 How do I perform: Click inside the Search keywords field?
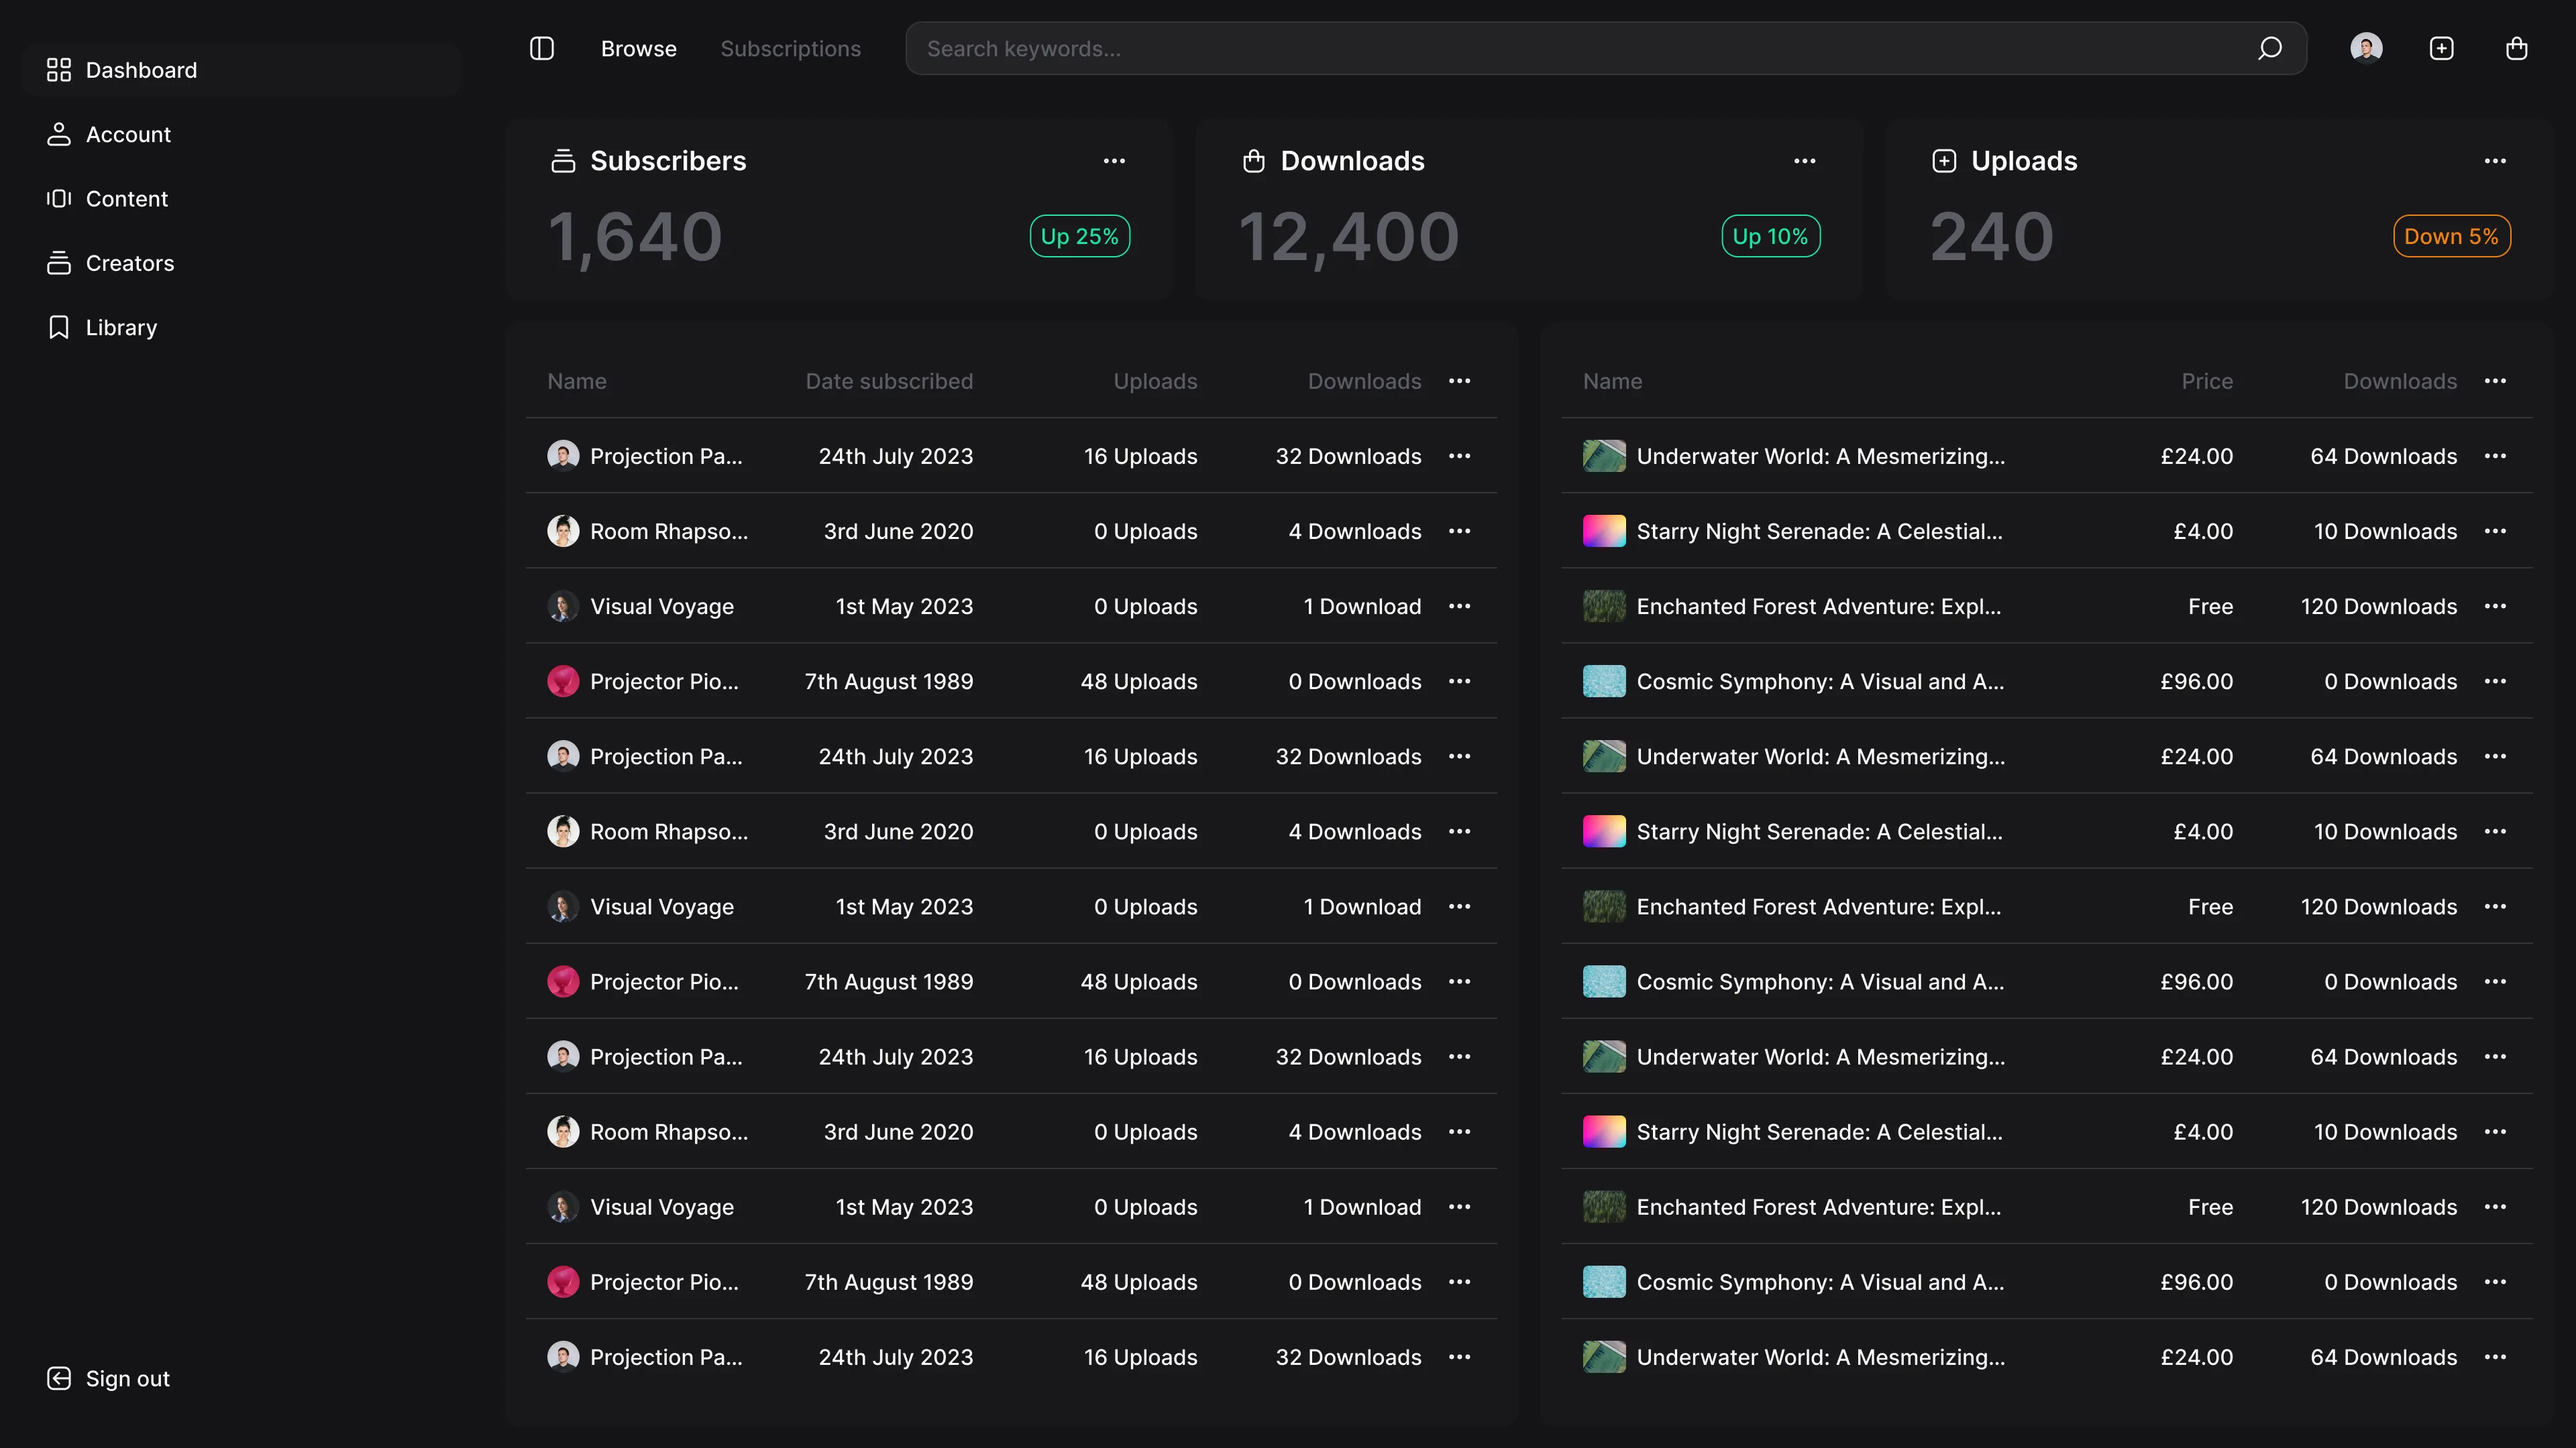coord(1400,48)
